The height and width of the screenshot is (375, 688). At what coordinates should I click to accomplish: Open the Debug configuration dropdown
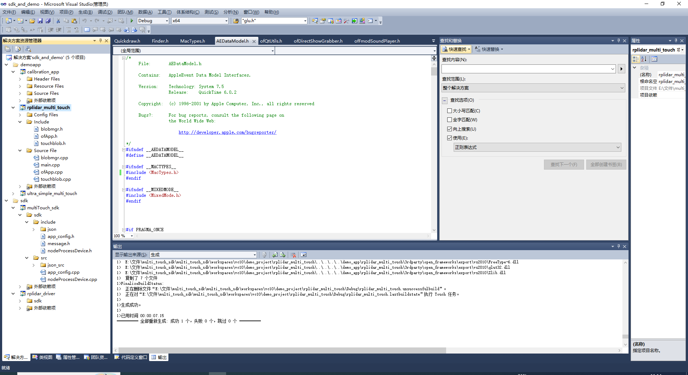[167, 21]
